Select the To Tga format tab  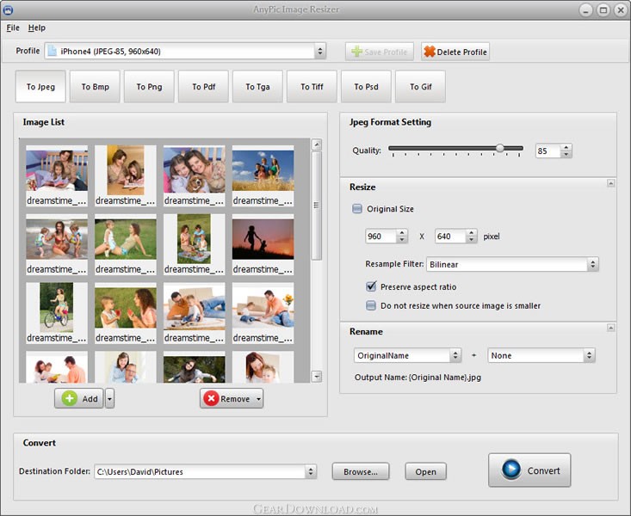tap(258, 87)
